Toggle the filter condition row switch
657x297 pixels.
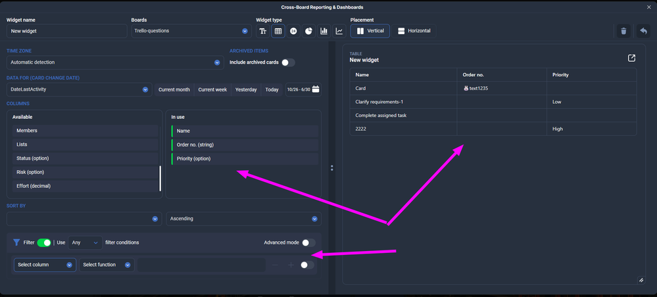(x=307, y=265)
